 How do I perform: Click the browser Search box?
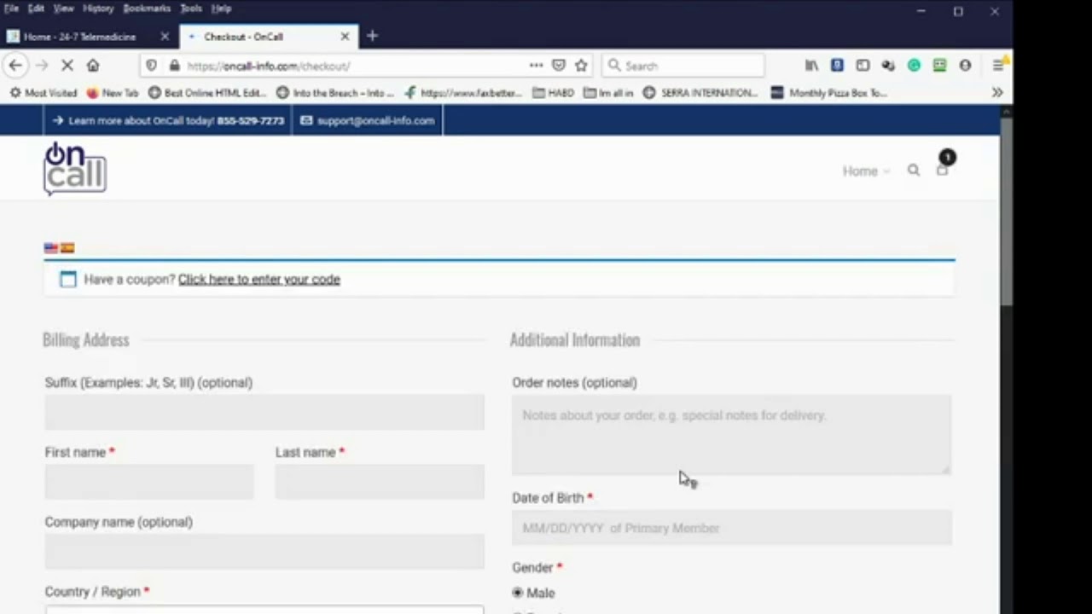coord(683,66)
